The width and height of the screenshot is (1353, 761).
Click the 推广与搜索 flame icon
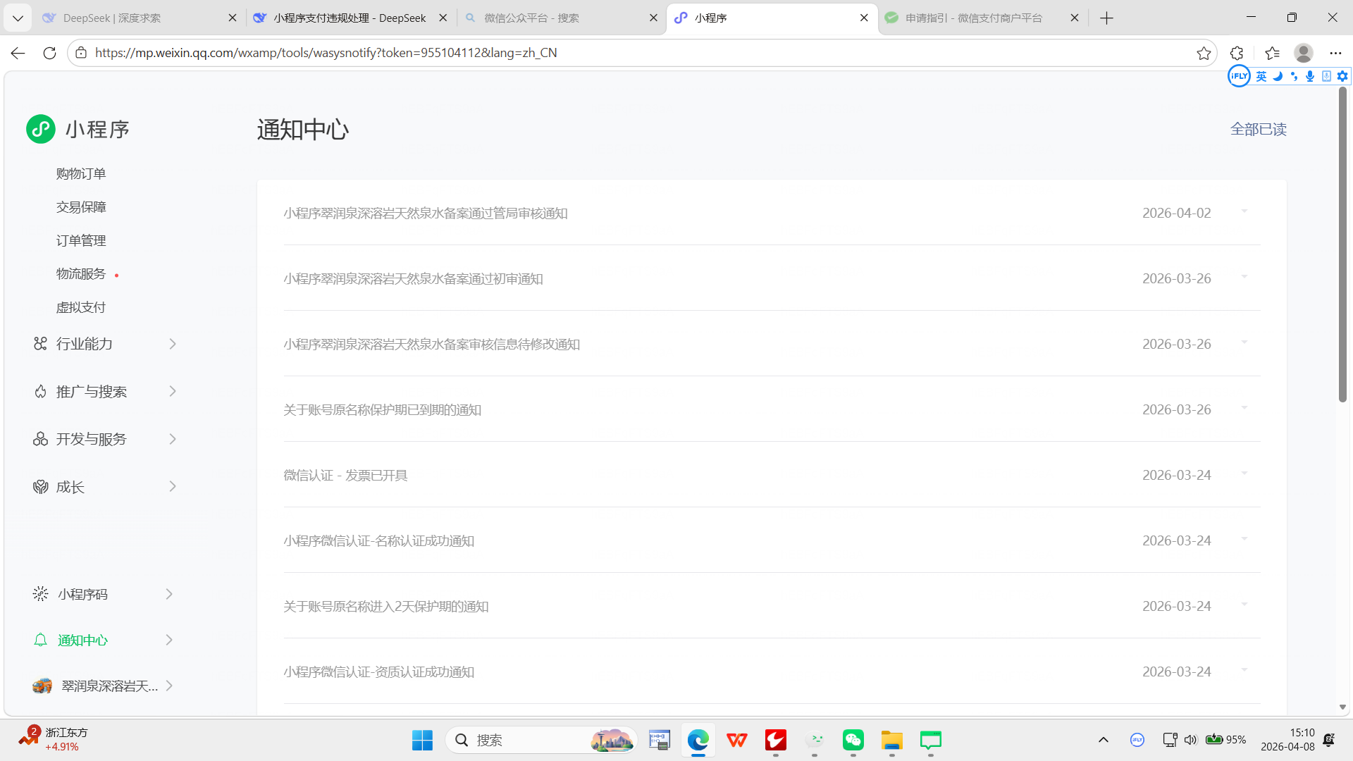(x=40, y=391)
